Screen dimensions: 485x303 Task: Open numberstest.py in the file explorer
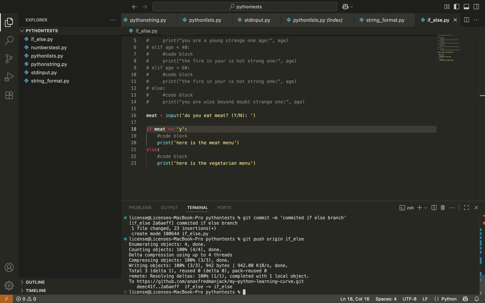pyautogui.click(x=70, y=48)
